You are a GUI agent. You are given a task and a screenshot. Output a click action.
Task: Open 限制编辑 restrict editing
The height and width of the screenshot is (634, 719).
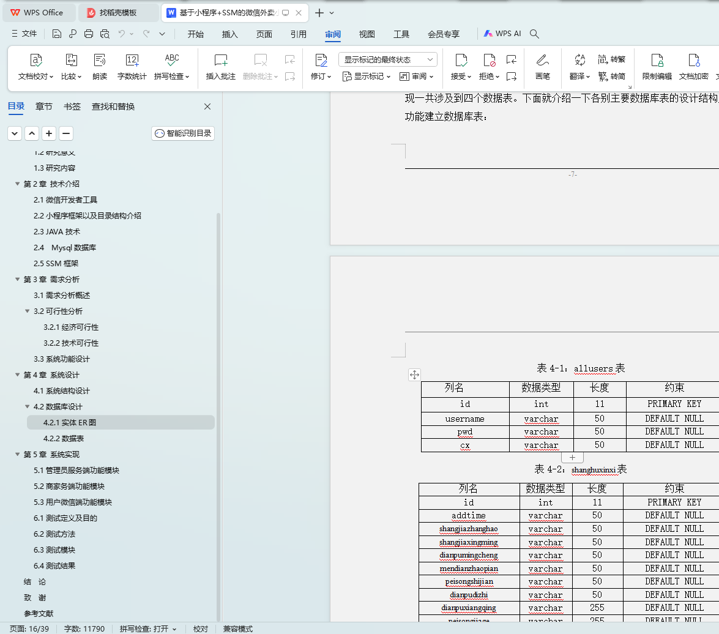[x=657, y=67]
